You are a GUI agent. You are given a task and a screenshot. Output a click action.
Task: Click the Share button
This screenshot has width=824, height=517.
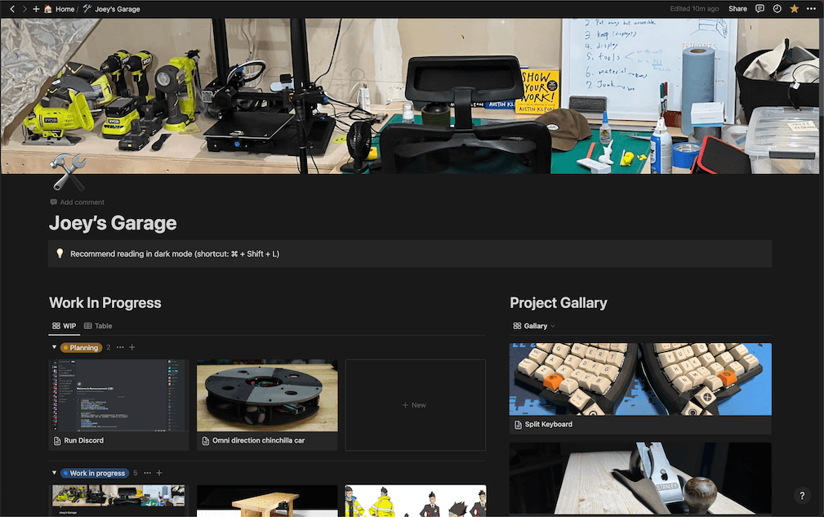pos(737,9)
